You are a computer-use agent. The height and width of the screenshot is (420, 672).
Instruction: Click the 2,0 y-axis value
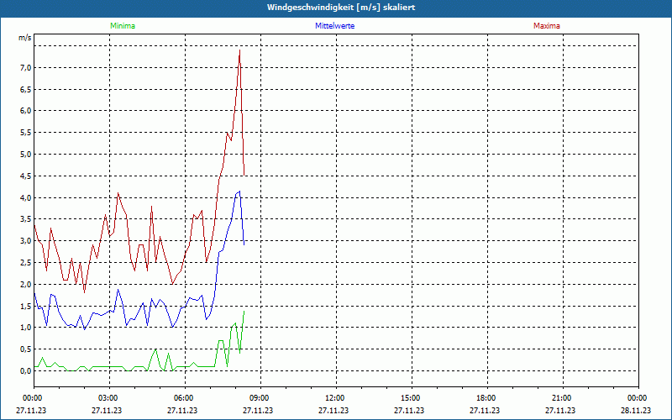[25, 284]
